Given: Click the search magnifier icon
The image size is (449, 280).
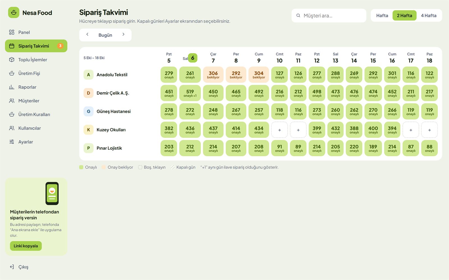Looking at the screenshot, I should 298,16.
